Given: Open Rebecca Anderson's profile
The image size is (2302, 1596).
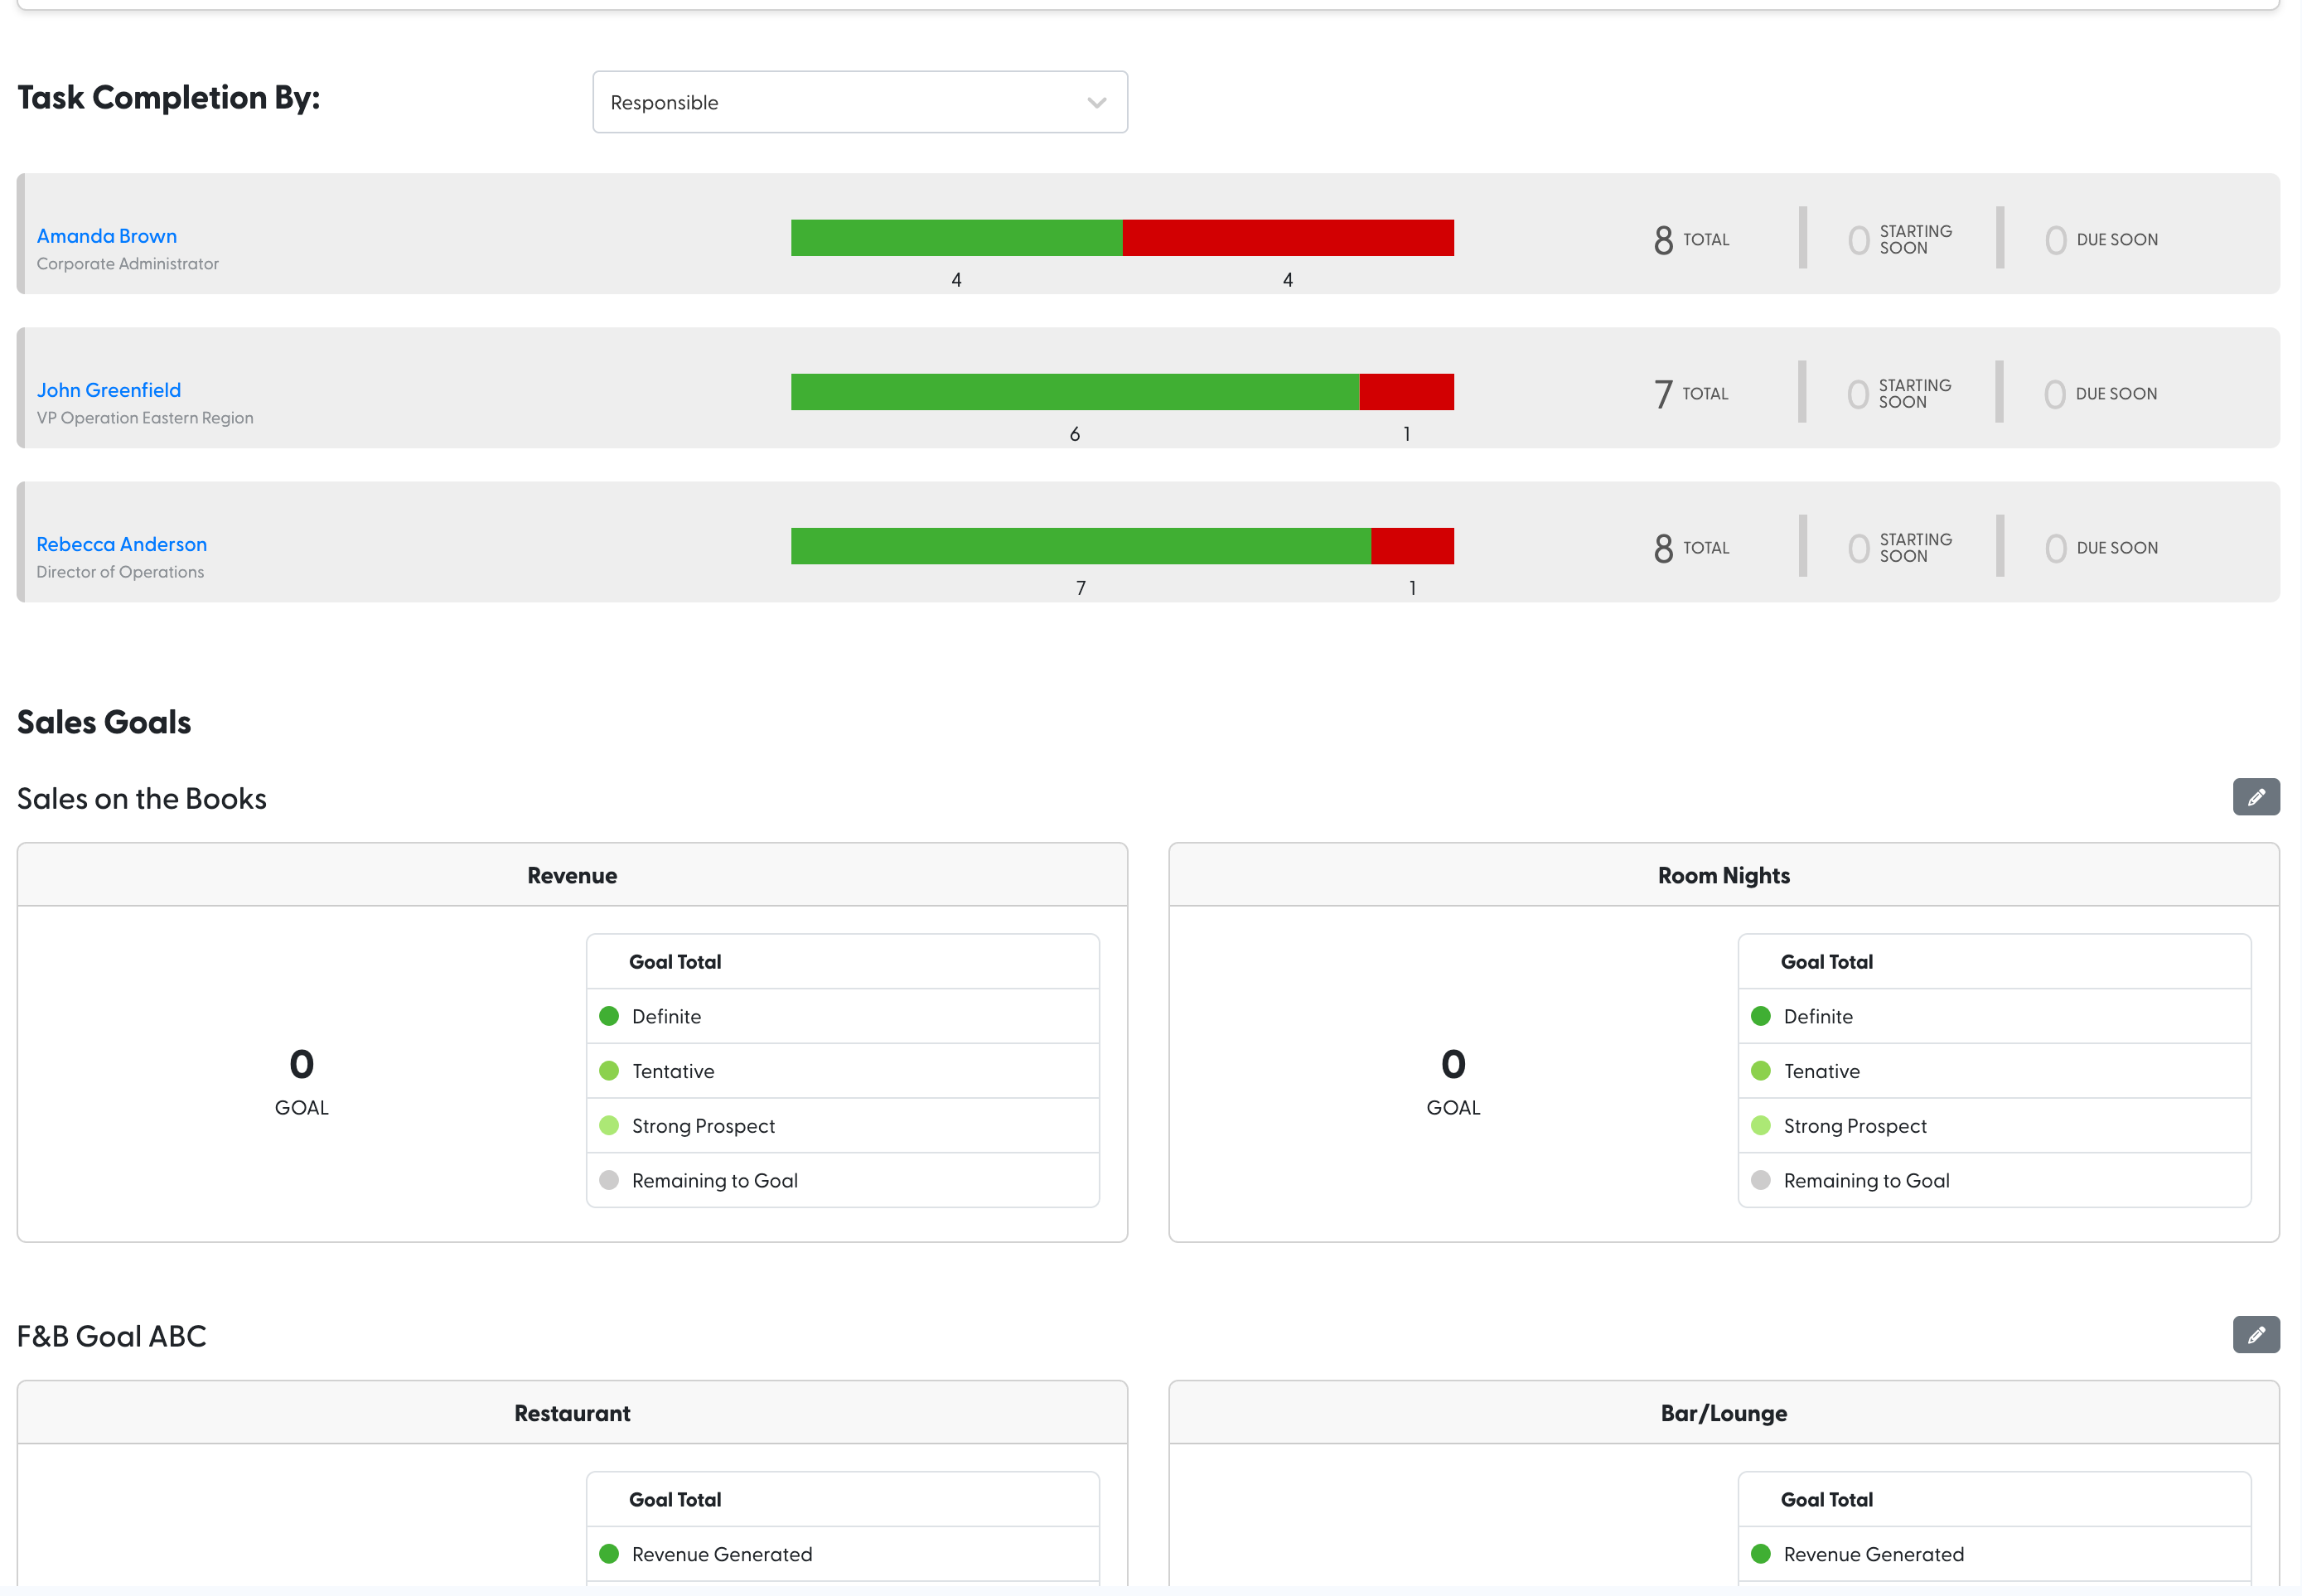Looking at the screenshot, I should click(121, 544).
